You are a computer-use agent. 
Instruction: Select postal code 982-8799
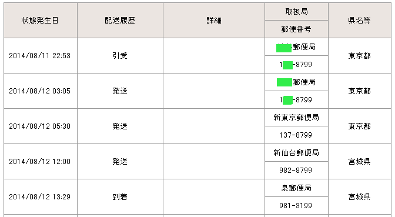[x=296, y=171]
